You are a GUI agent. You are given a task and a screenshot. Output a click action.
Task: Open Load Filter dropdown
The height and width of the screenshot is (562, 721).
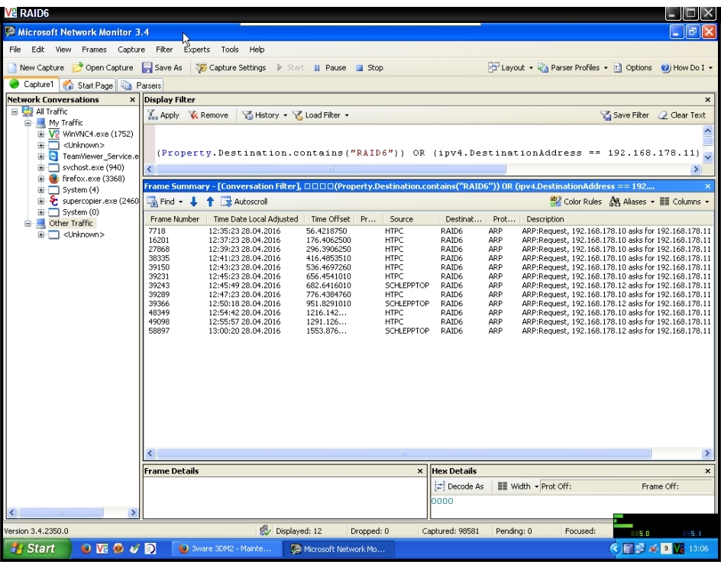pyautogui.click(x=321, y=115)
